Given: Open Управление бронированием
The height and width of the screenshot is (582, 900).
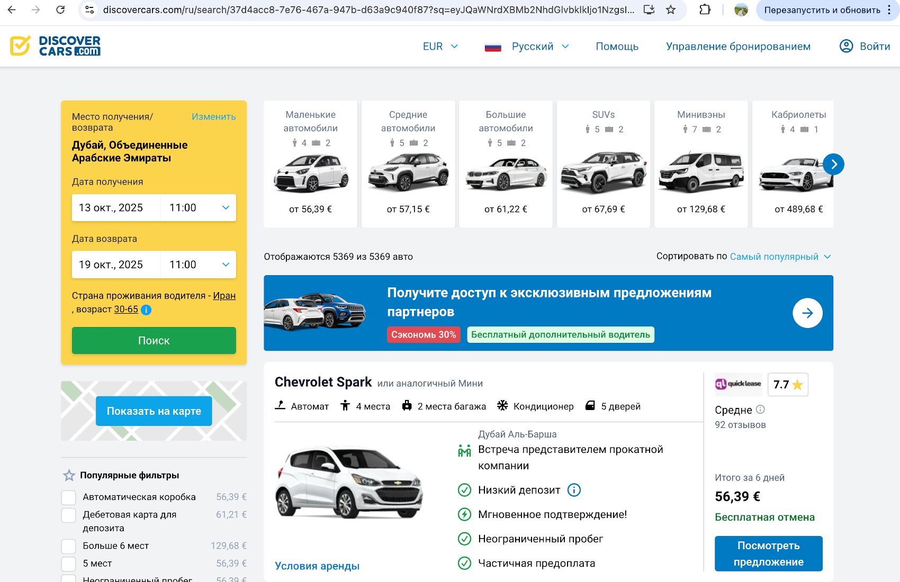Looking at the screenshot, I should pyautogui.click(x=738, y=47).
